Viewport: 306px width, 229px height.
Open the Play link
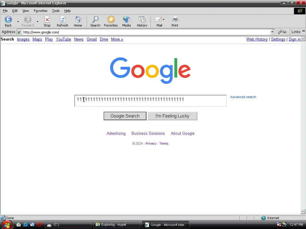point(49,39)
